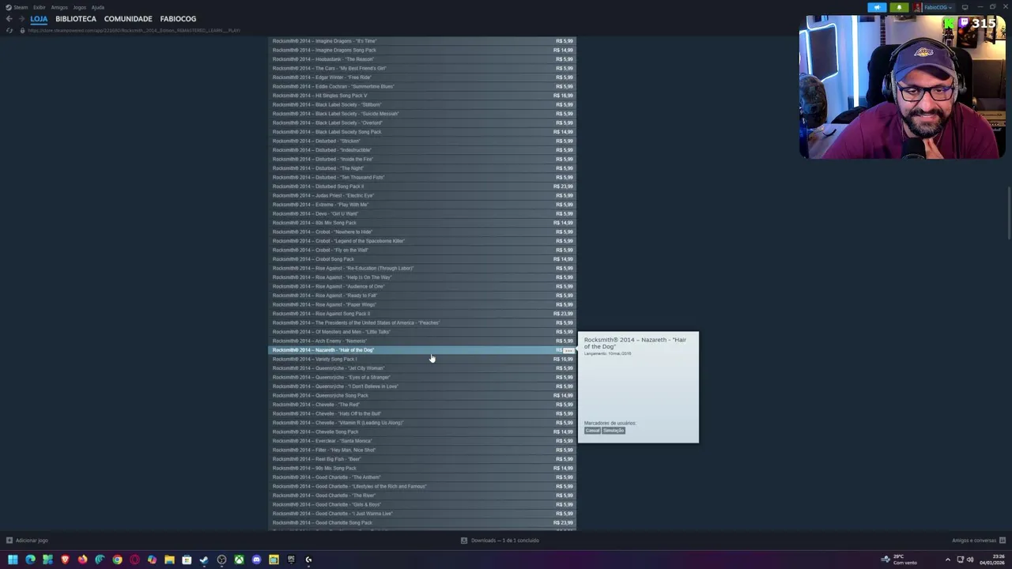
Task: Click the plus icon for Adicionar jogo
Action: [x=9, y=541]
